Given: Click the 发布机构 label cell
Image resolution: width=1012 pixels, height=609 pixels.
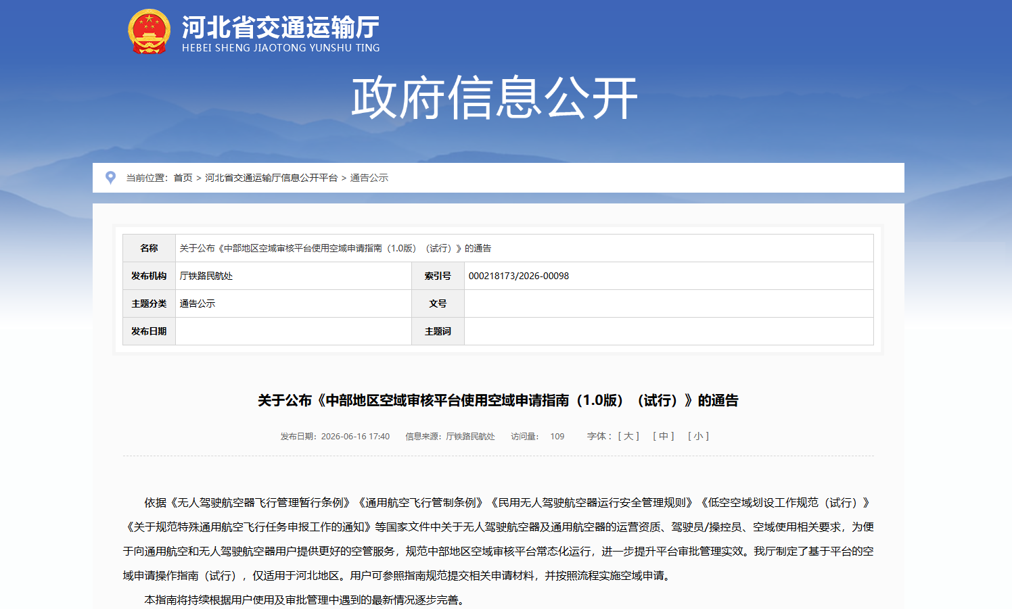Looking at the screenshot, I should (149, 276).
